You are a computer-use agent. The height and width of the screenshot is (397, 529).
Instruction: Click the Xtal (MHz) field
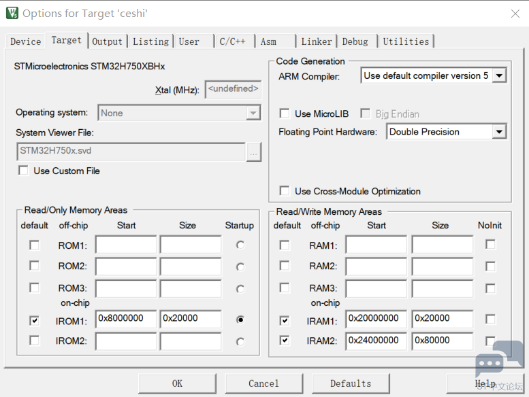pos(233,89)
